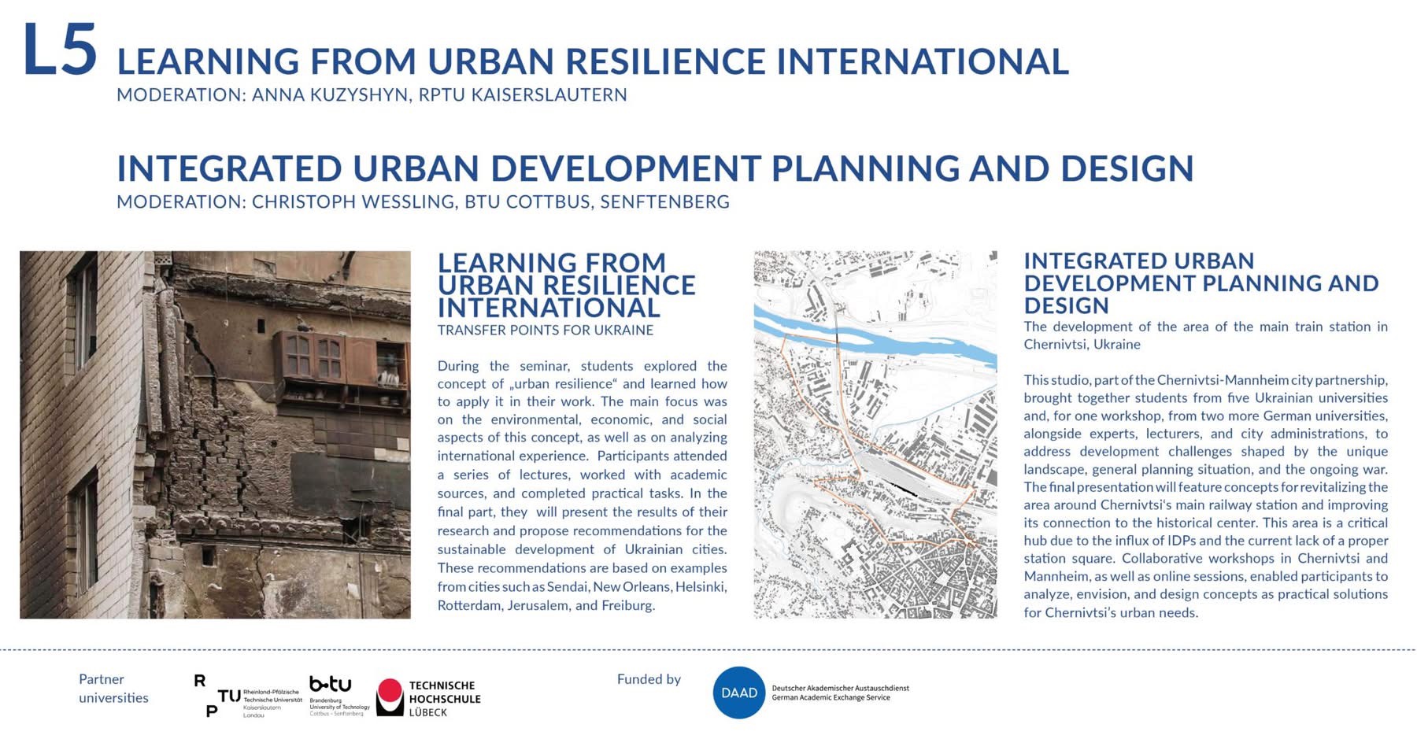The width and height of the screenshot is (1417, 739).
Task: Select the Learning From Urban Resilience International title
Action: [x=593, y=61]
